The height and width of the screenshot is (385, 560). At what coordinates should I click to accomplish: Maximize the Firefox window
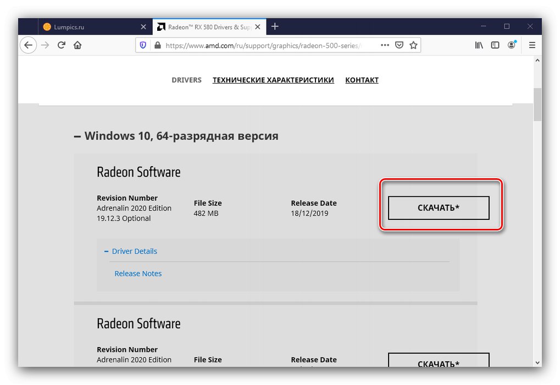coord(507,26)
